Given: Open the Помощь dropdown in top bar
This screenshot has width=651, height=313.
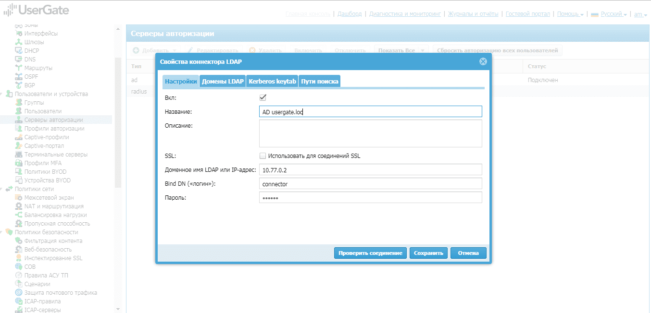Looking at the screenshot, I should point(570,14).
